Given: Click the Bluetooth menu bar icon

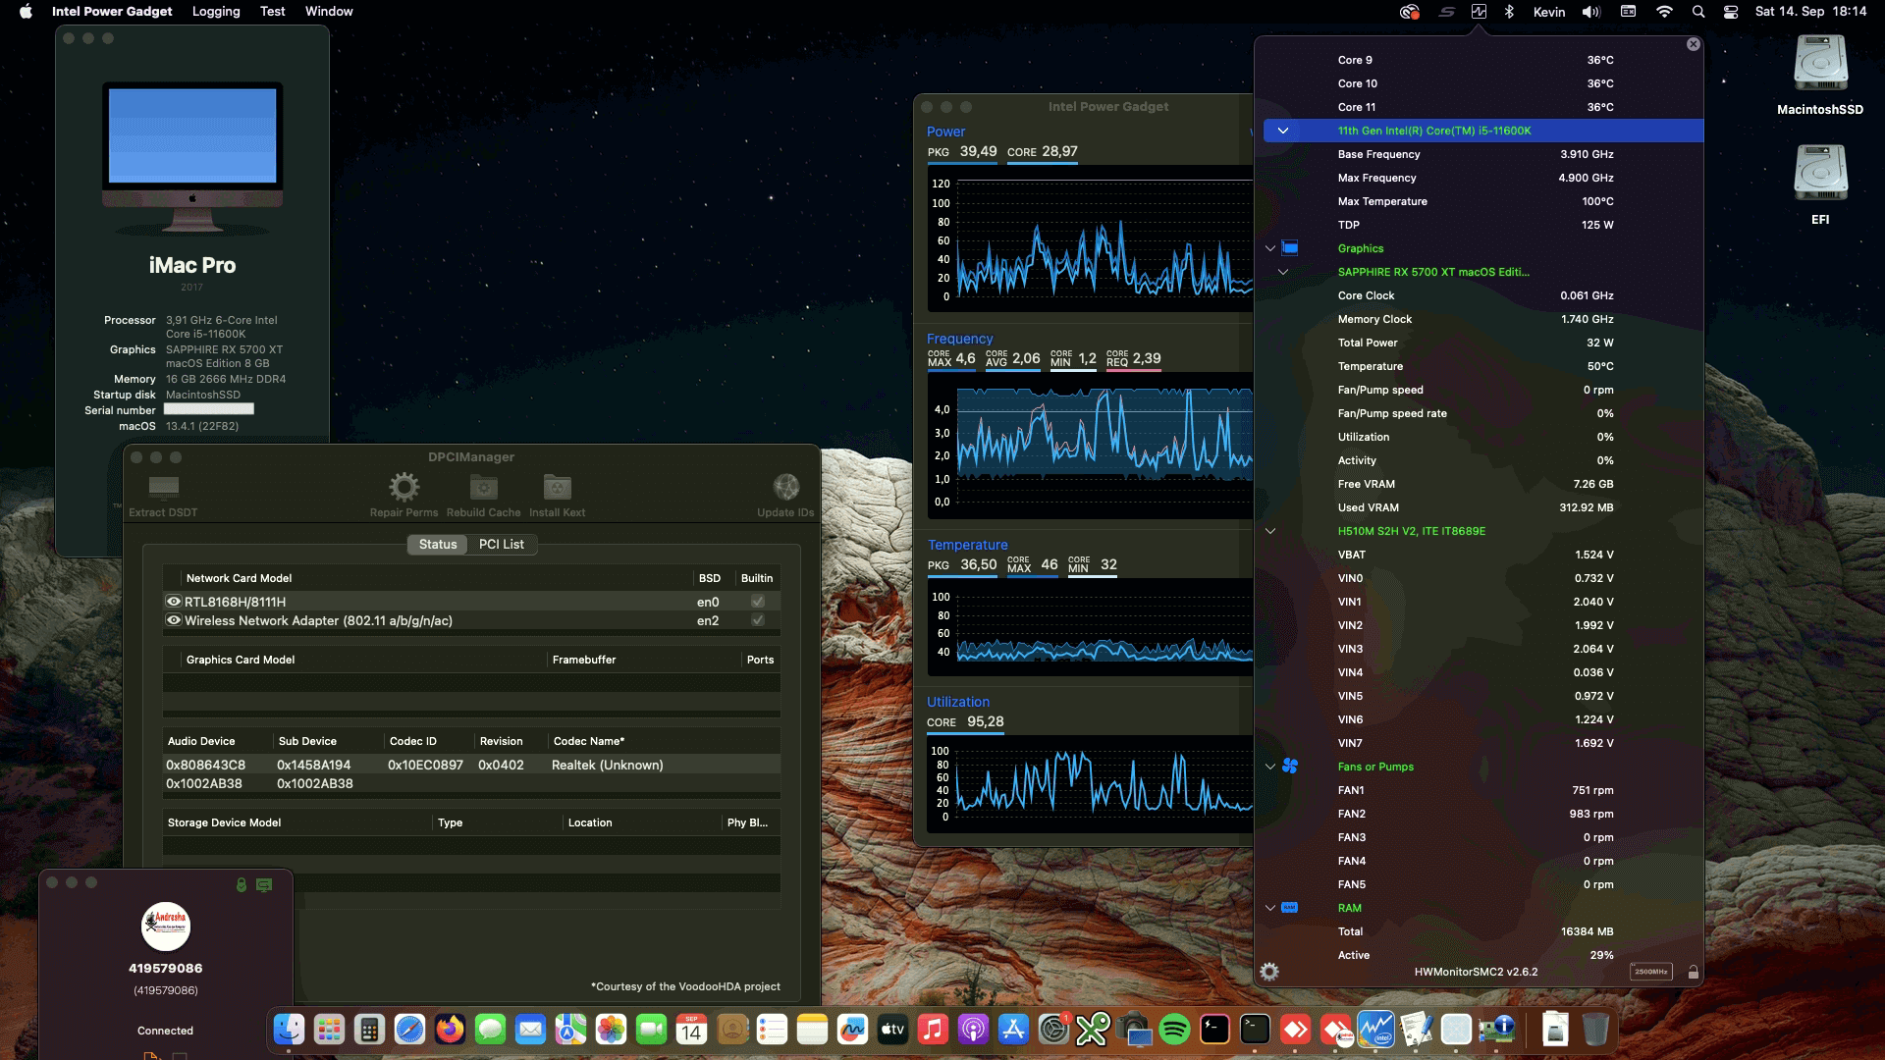Looking at the screenshot, I should (1510, 12).
